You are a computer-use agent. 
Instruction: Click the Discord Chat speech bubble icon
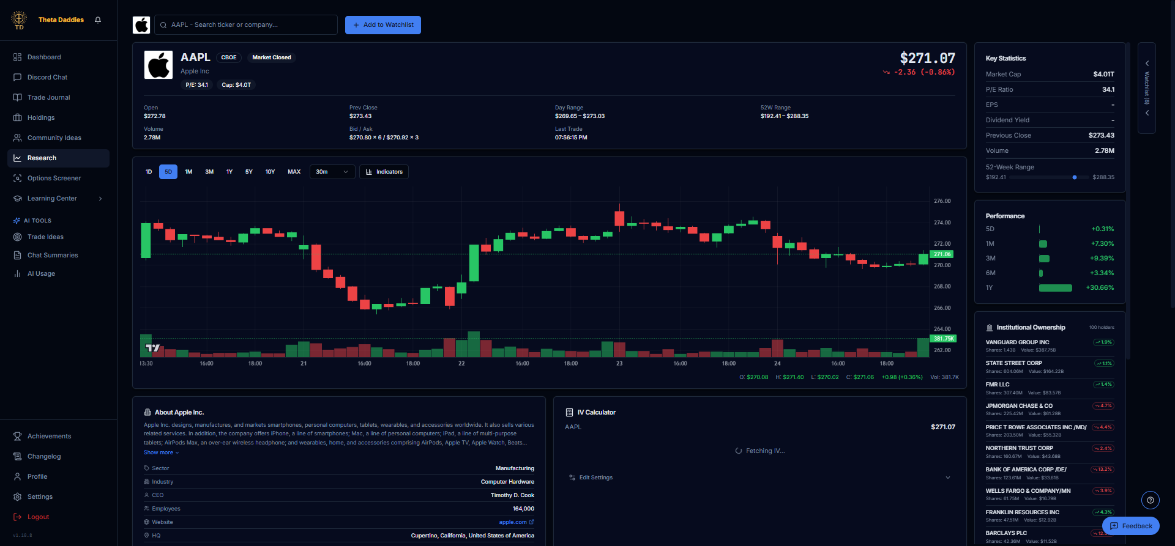[17, 78]
